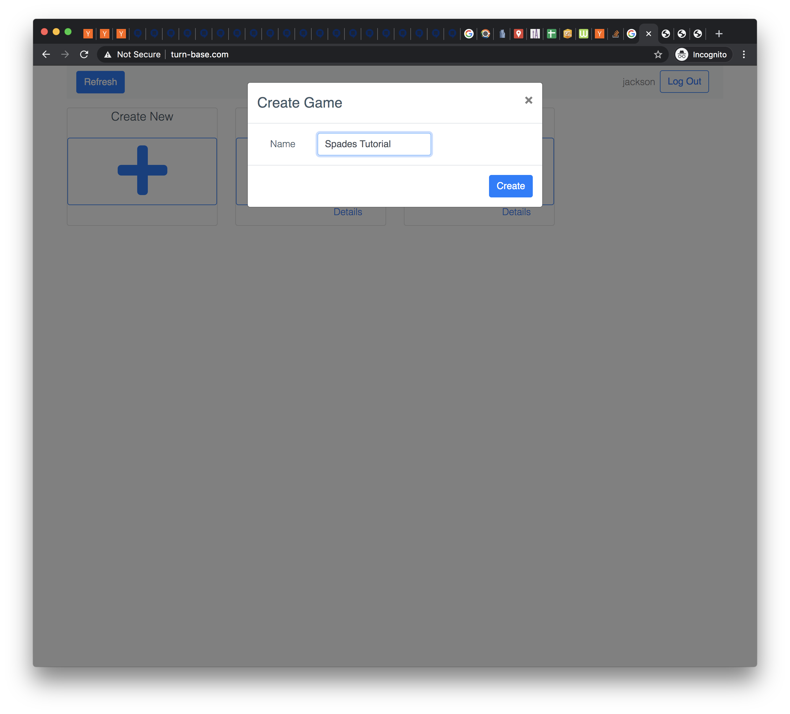Click the plus icon to create new game
This screenshot has width=790, height=714.
(x=143, y=170)
